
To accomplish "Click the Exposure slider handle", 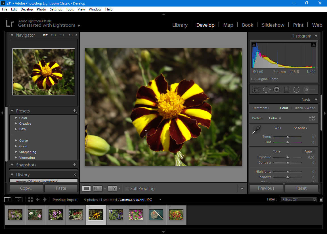I will [x=288, y=157].
